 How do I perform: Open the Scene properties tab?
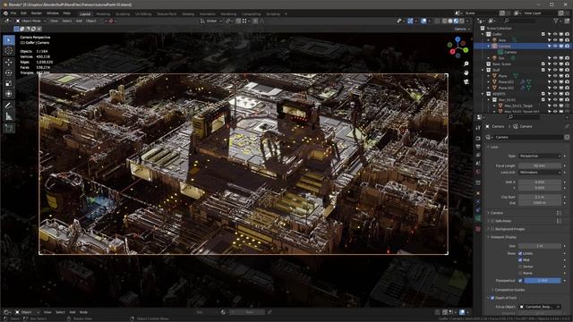(478, 164)
